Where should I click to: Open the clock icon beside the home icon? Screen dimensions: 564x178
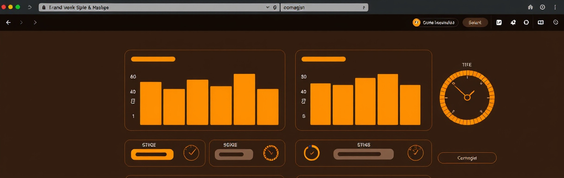click(543, 7)
